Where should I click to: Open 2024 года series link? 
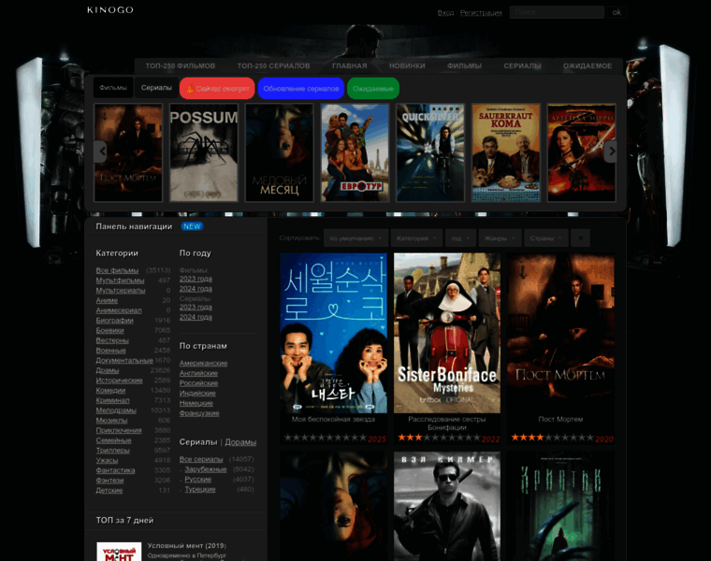click(x=196, y=317)
